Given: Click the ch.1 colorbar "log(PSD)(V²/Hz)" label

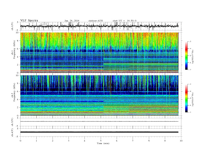Looking at the screenshot, I should [x=193, y=57].
